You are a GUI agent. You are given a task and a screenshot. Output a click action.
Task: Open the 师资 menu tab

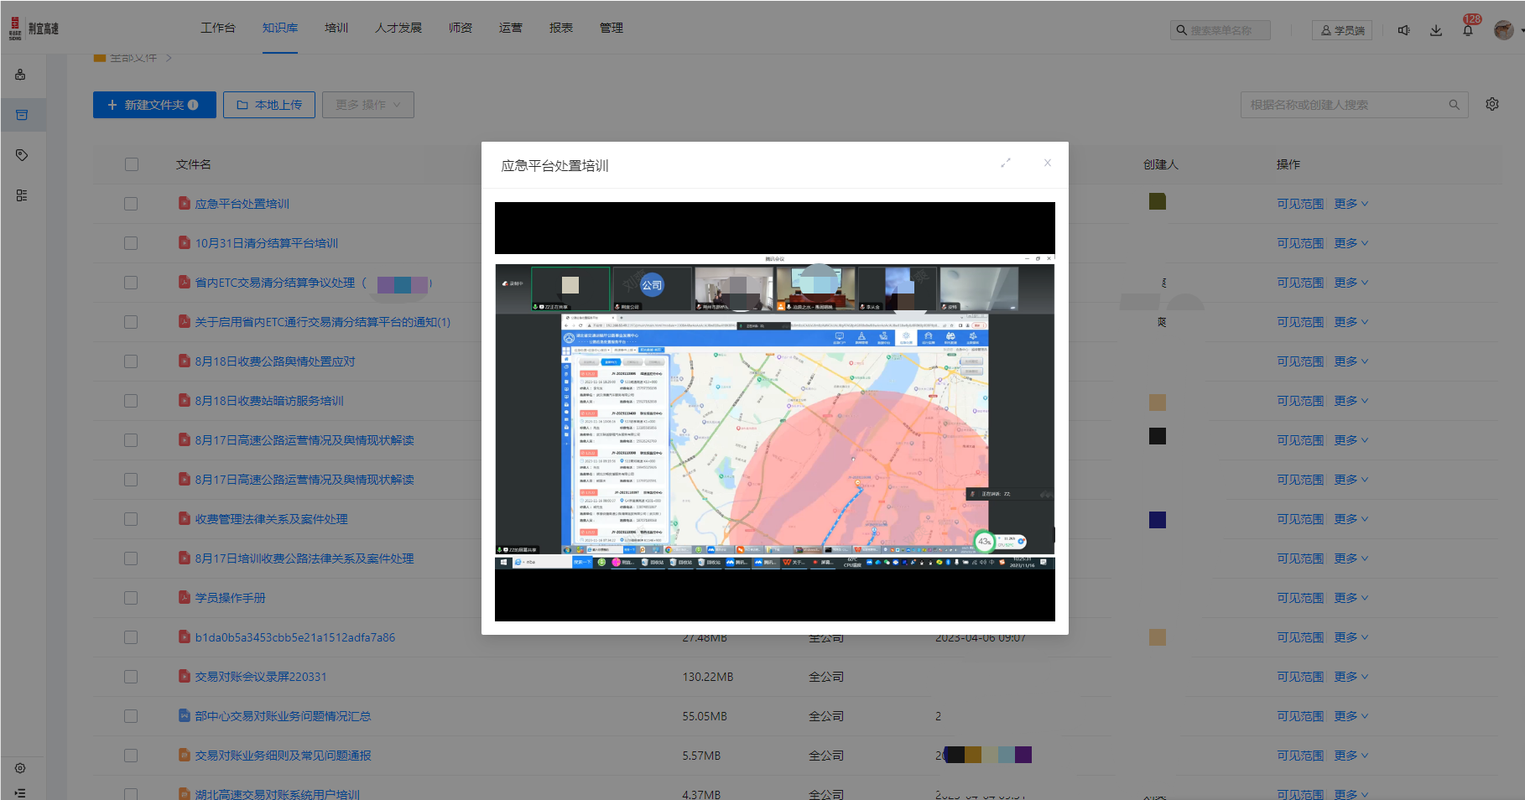click(461, 28)
